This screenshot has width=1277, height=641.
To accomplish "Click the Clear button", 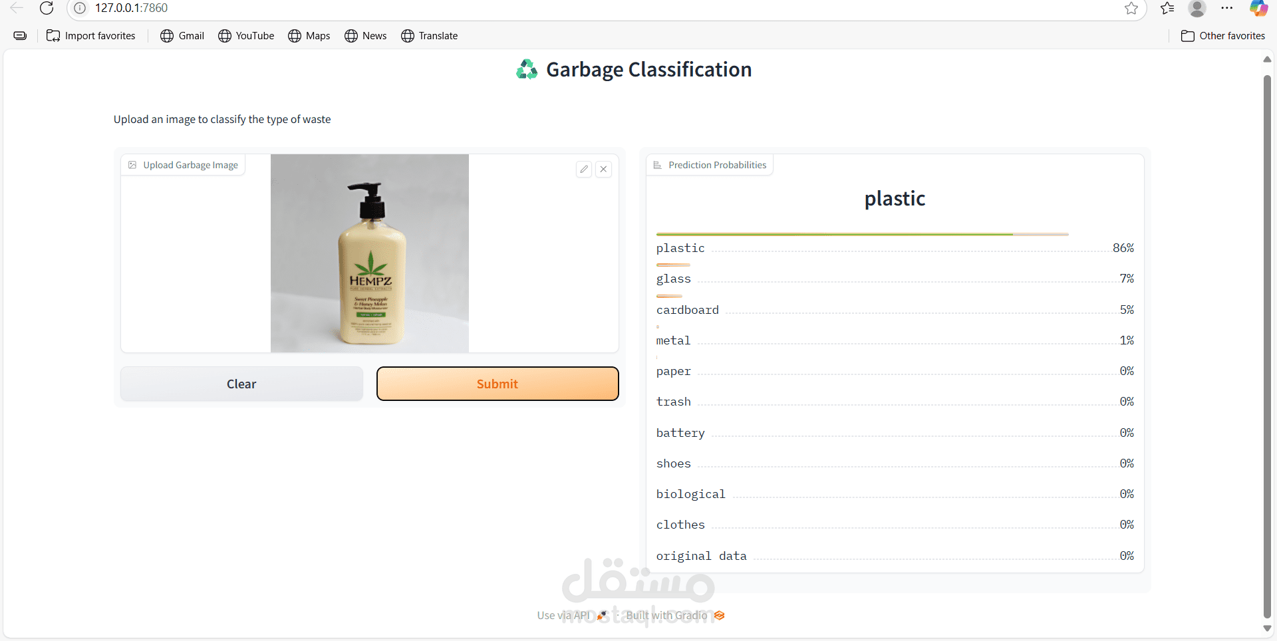I will click(x=241, y=384).
